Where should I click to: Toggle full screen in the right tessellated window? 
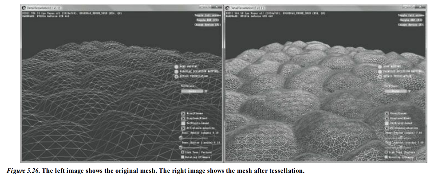click(x=411, y=16)
